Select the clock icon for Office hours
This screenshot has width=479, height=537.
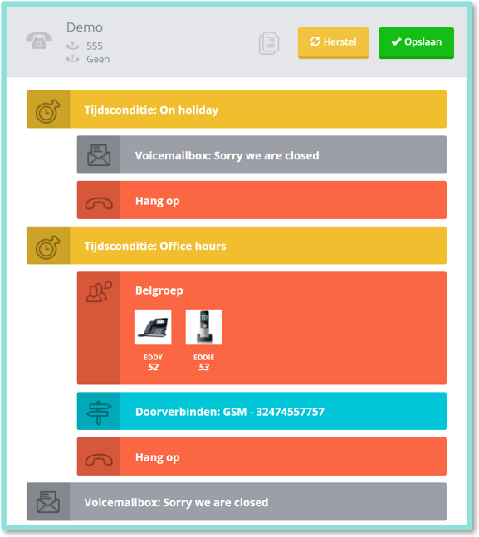(x=47, y=247)
